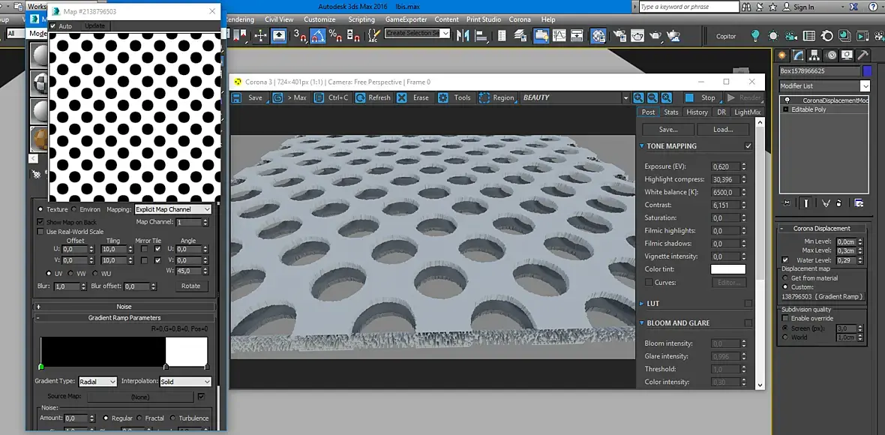
Task: Open the Gradient Type dropdown
Action: coord(97,382)
